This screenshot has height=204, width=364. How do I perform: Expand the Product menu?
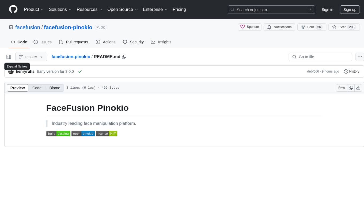pyautogui.click(x=34, y=9)
